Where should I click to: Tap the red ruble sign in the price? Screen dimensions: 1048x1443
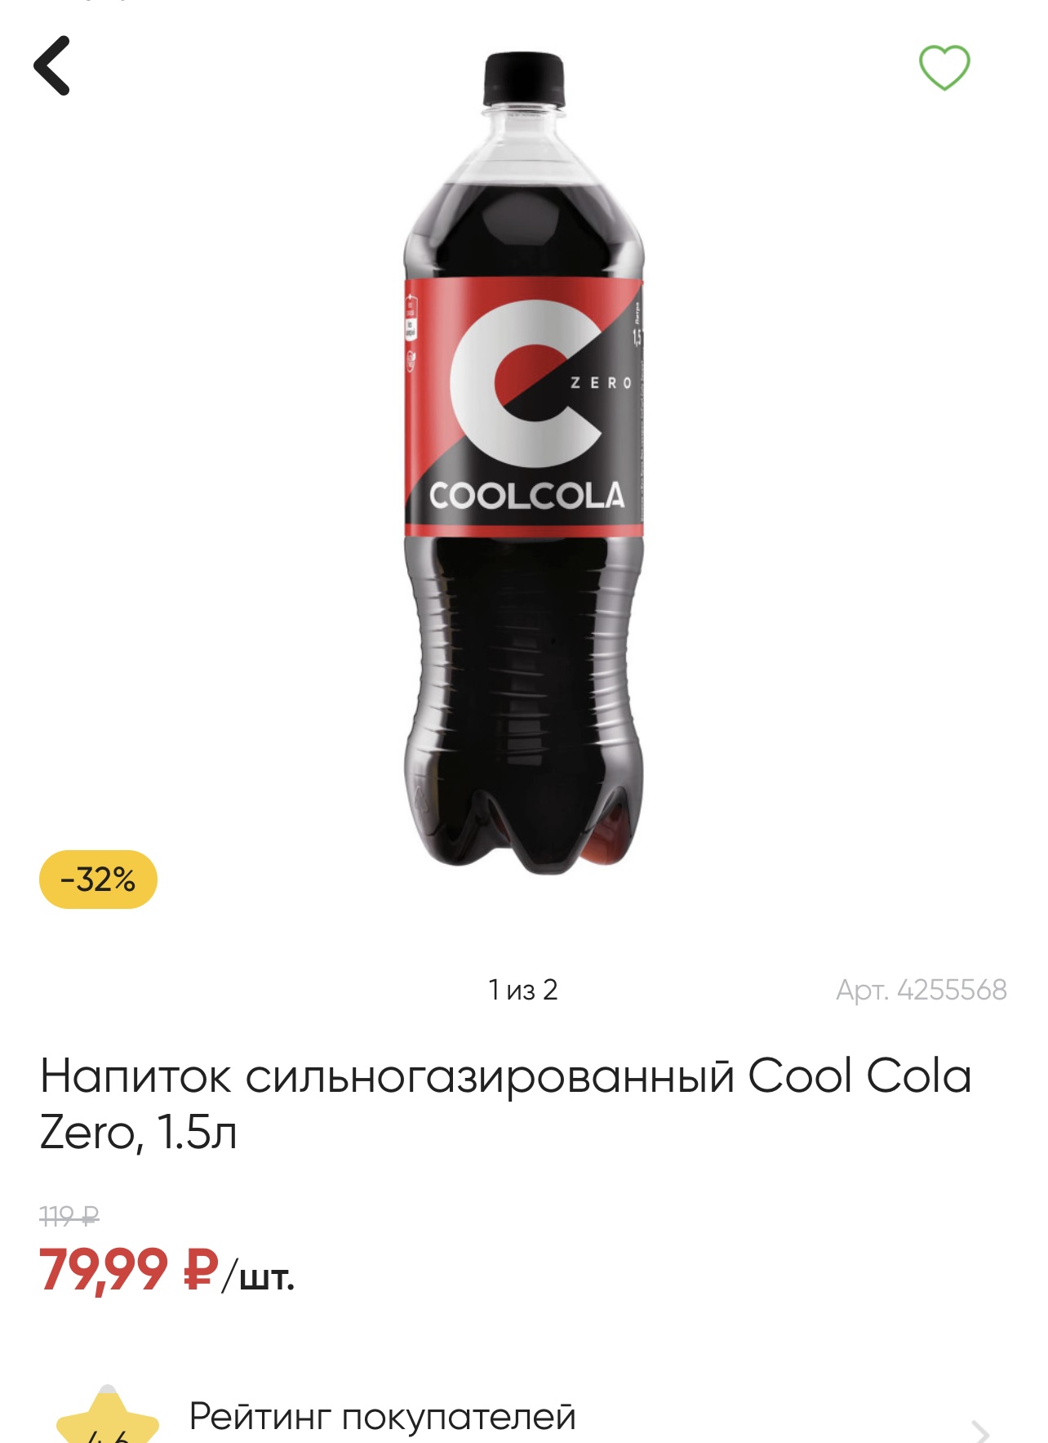click(x=202, y=1270)
